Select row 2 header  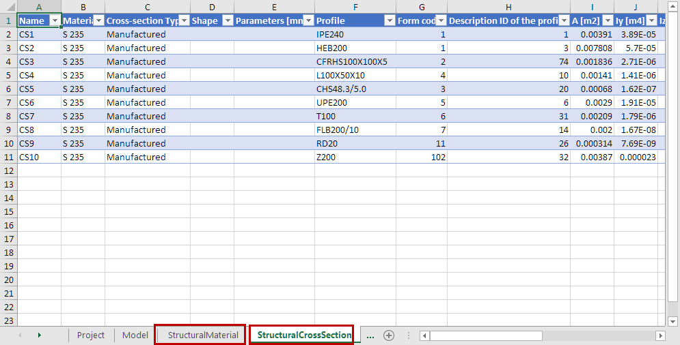(x=9, y=34)
